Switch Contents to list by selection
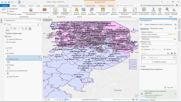Viewport: 181px width, 102px height. click(x=15, y=28)
